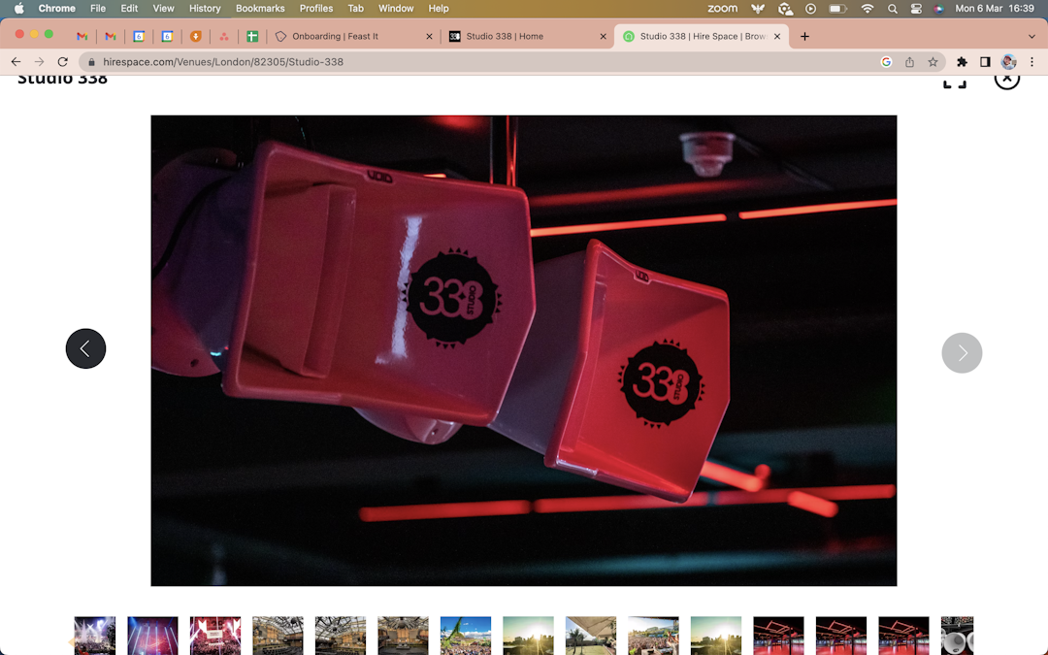Reload the Hire Space page

pyautogui.click(x=63, y=61)
